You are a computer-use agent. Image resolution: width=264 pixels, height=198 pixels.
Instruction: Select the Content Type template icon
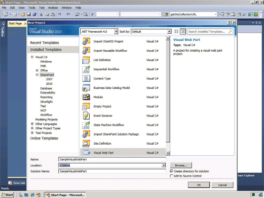(86, 79)
